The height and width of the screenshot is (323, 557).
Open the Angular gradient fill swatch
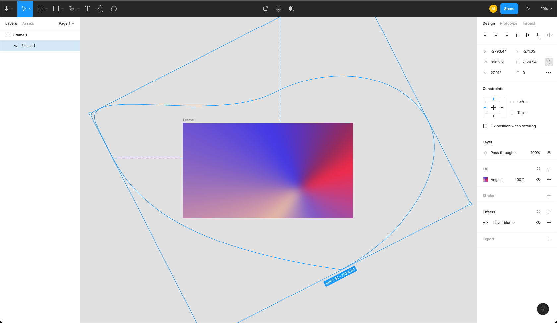485,180
